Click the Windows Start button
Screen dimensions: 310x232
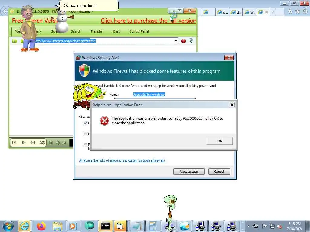tap(8, 226)
